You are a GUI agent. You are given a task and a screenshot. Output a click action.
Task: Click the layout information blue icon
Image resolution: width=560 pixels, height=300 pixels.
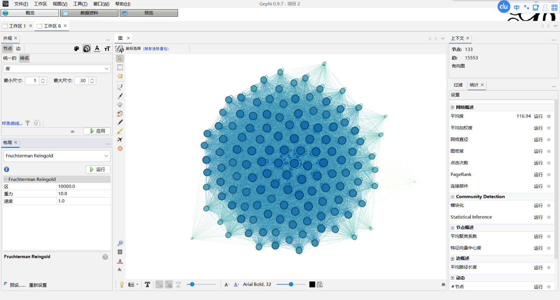tap(7, 169)
